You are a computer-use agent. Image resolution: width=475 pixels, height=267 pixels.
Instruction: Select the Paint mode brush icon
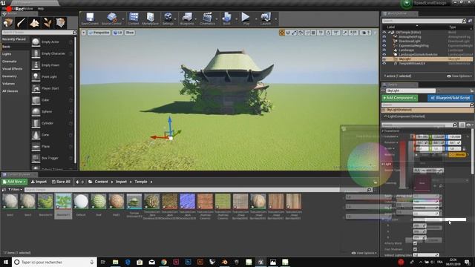22,23
